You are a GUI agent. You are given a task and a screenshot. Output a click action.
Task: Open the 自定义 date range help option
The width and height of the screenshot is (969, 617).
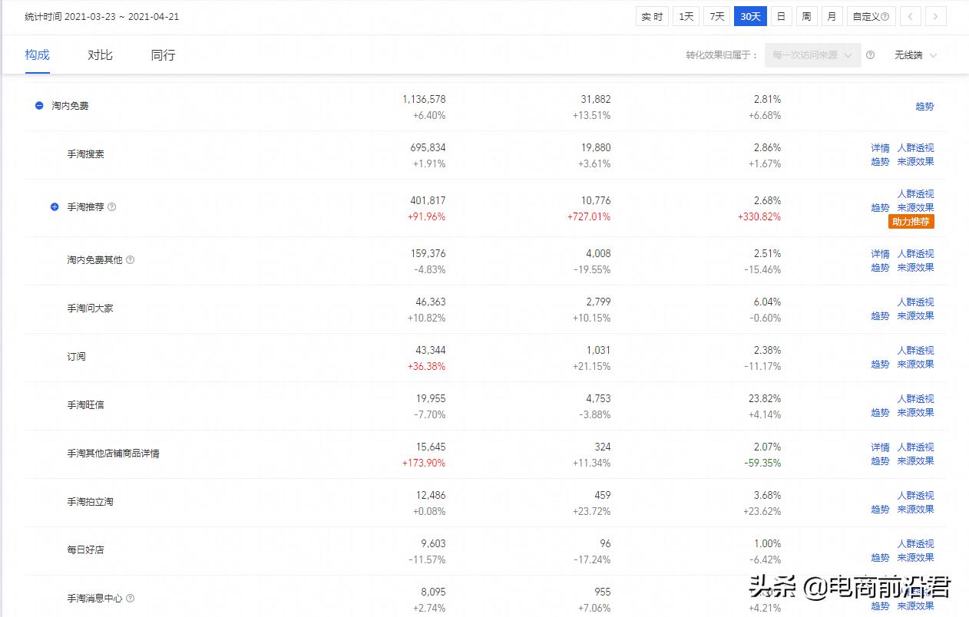(x=871, y=16)
